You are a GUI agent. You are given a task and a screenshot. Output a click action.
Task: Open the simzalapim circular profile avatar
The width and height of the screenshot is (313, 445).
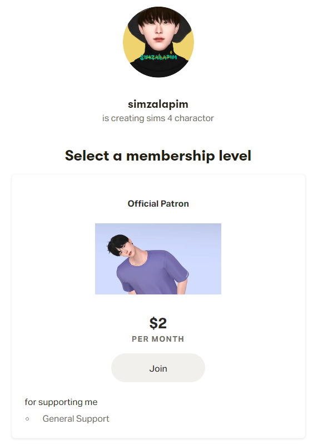coord(158,42)
